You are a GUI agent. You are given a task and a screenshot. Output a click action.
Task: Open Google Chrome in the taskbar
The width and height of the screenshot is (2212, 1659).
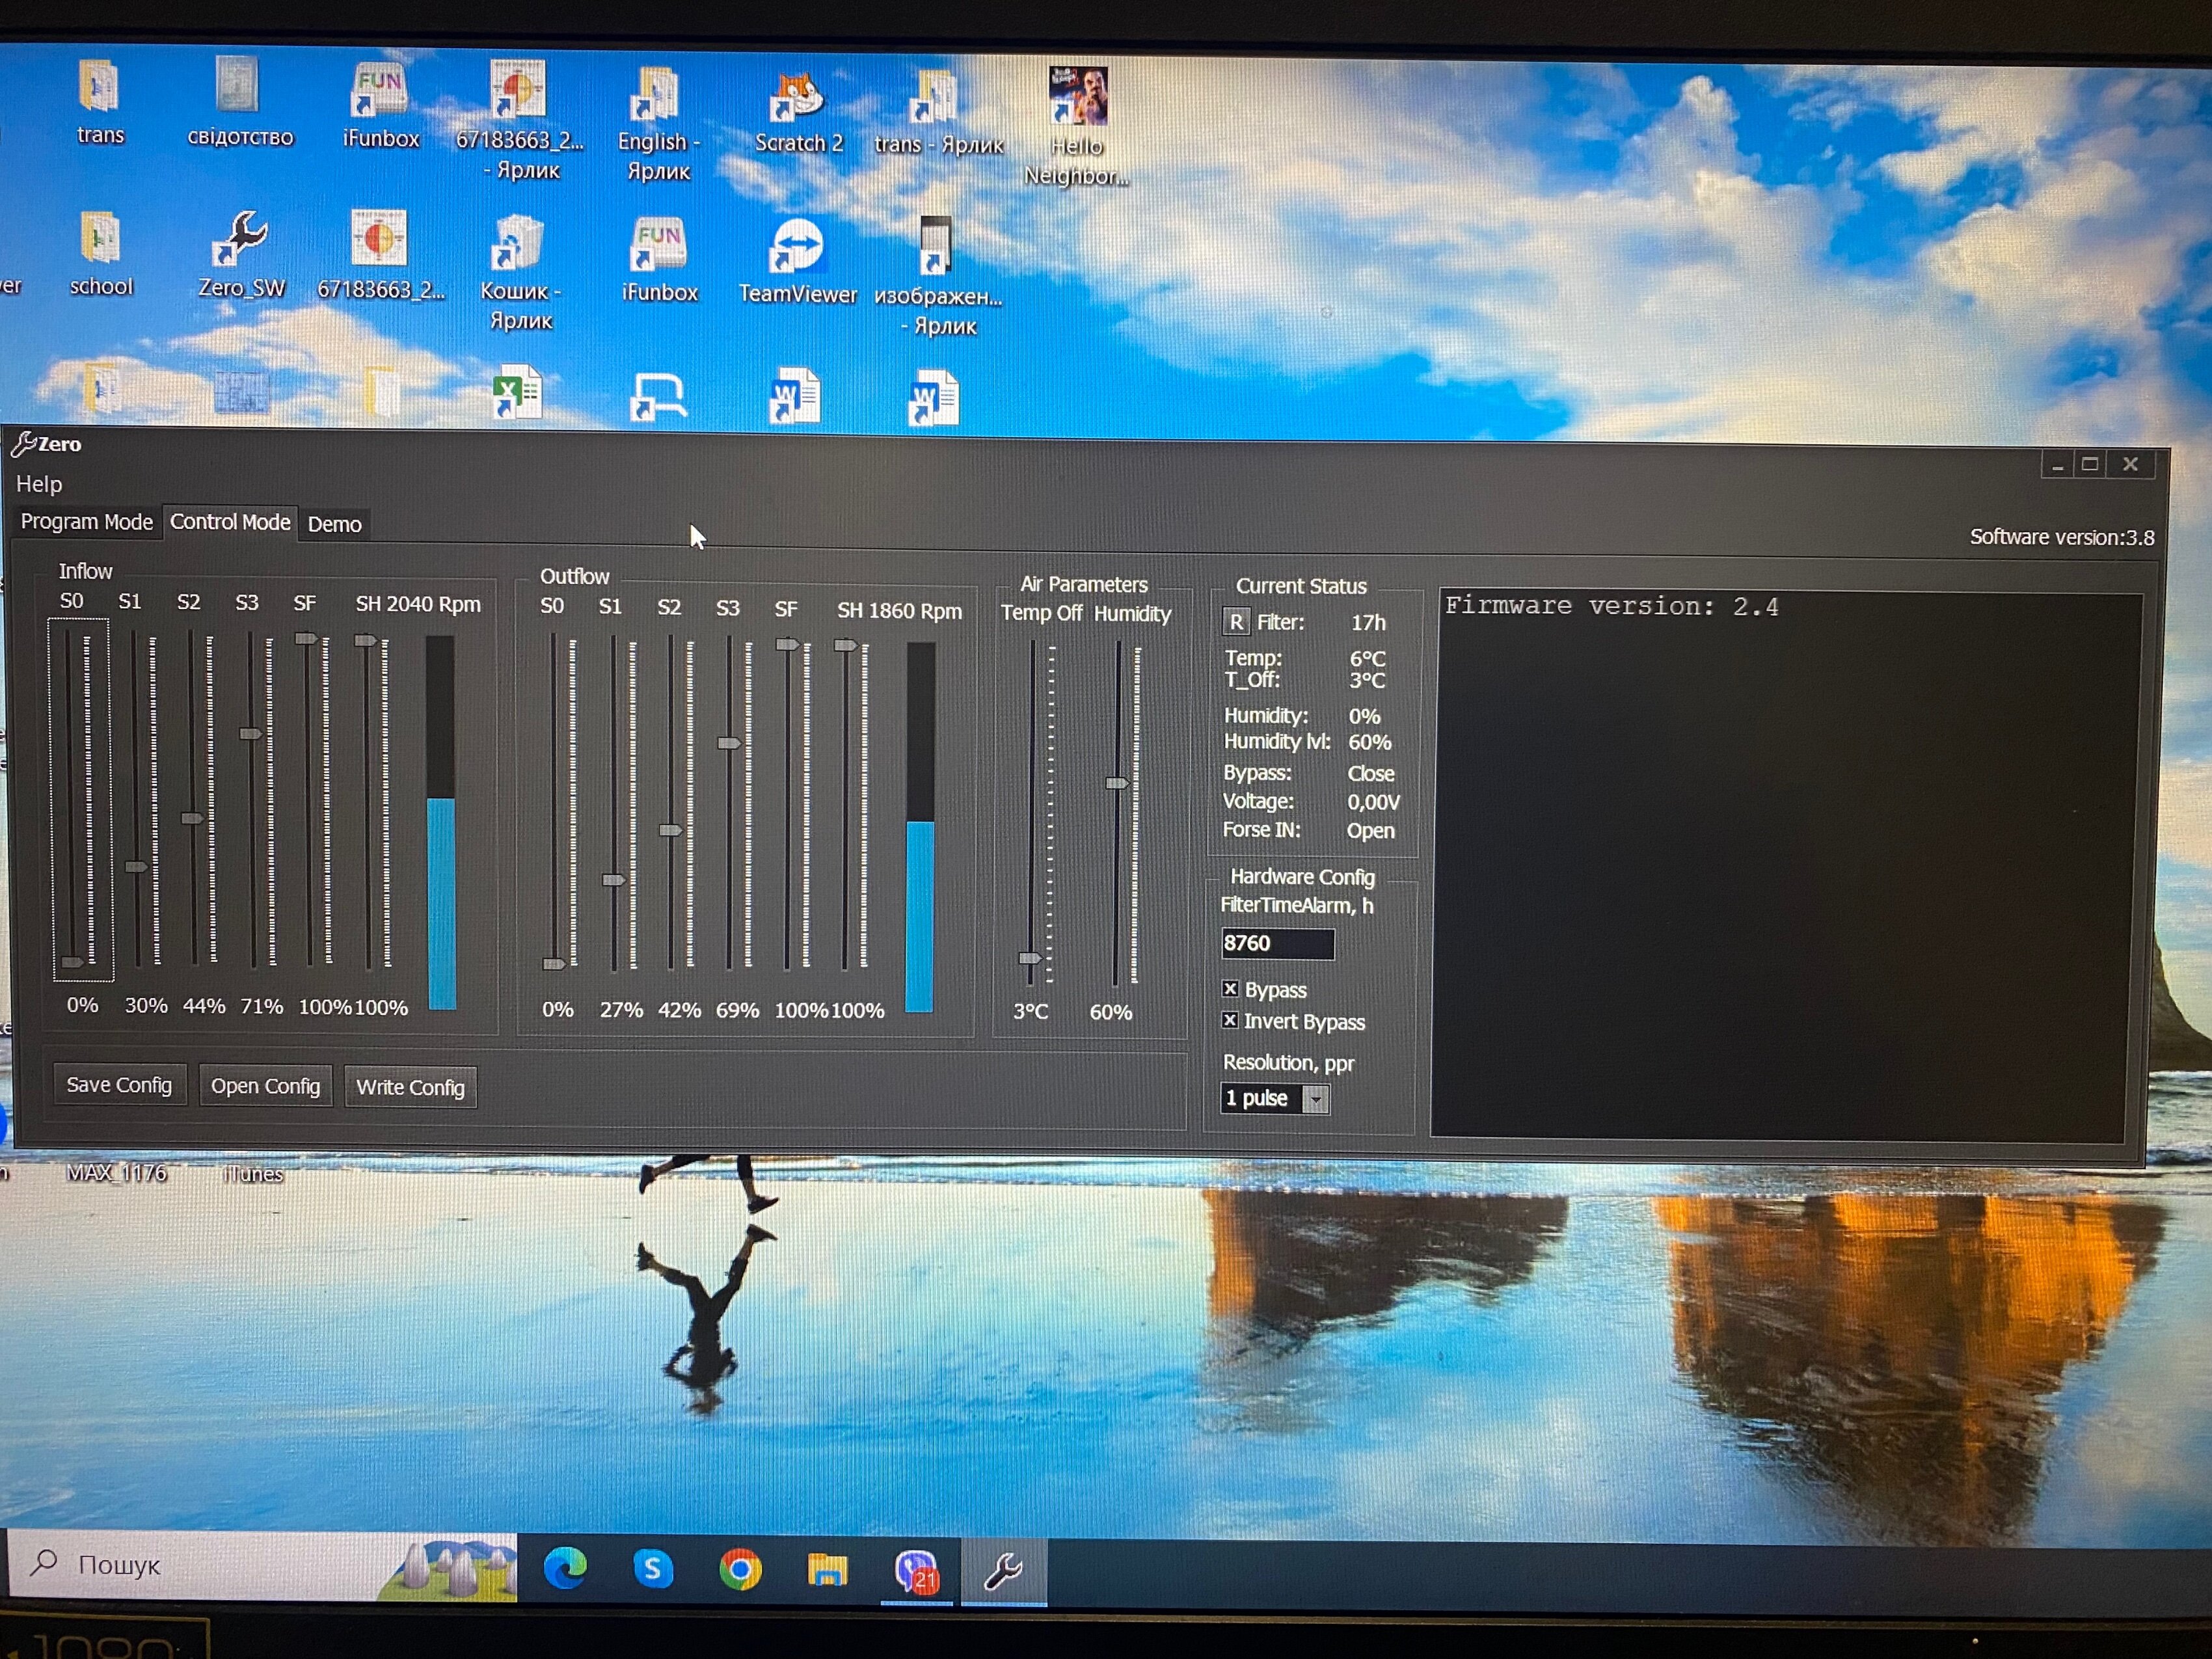point(740,1569)
